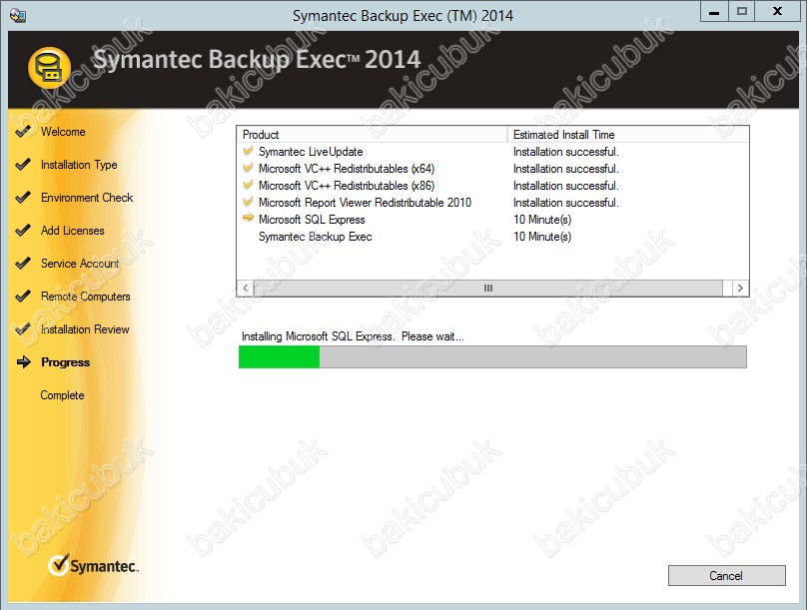Screen dimensions: 807x610
Task: Select the Symantec LiveUpdate row
Action: coord(492,152)
